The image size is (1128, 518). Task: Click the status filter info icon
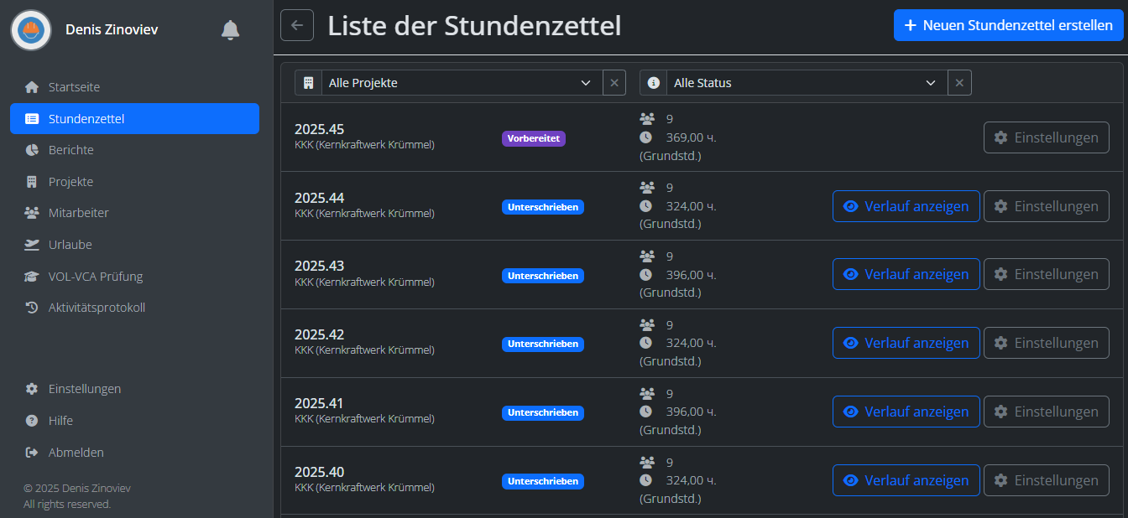tap(653, 82)
